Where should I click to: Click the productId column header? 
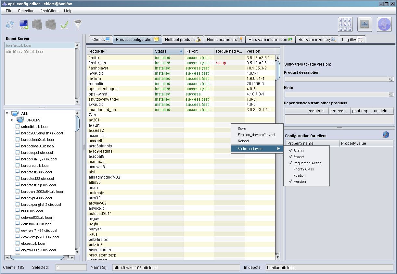click(120, 51)
